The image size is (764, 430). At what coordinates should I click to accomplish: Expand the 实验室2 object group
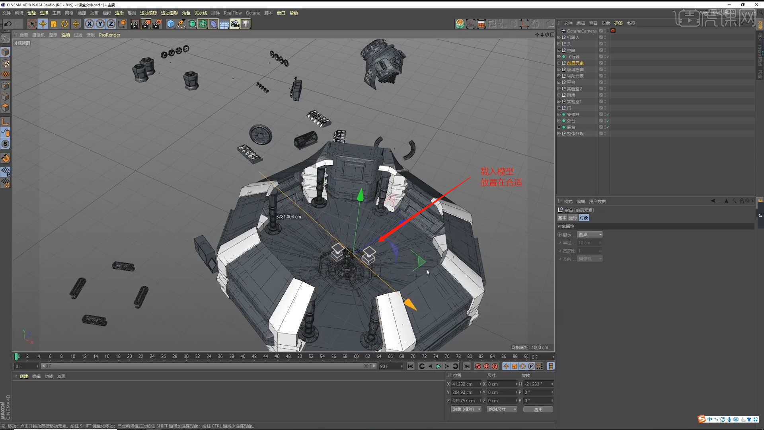pos(559,89)
